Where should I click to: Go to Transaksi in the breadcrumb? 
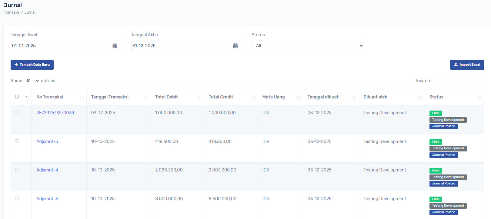(12, 12)
